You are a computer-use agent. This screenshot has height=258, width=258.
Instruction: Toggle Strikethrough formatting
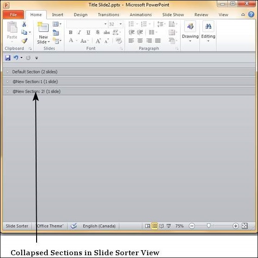107,32
